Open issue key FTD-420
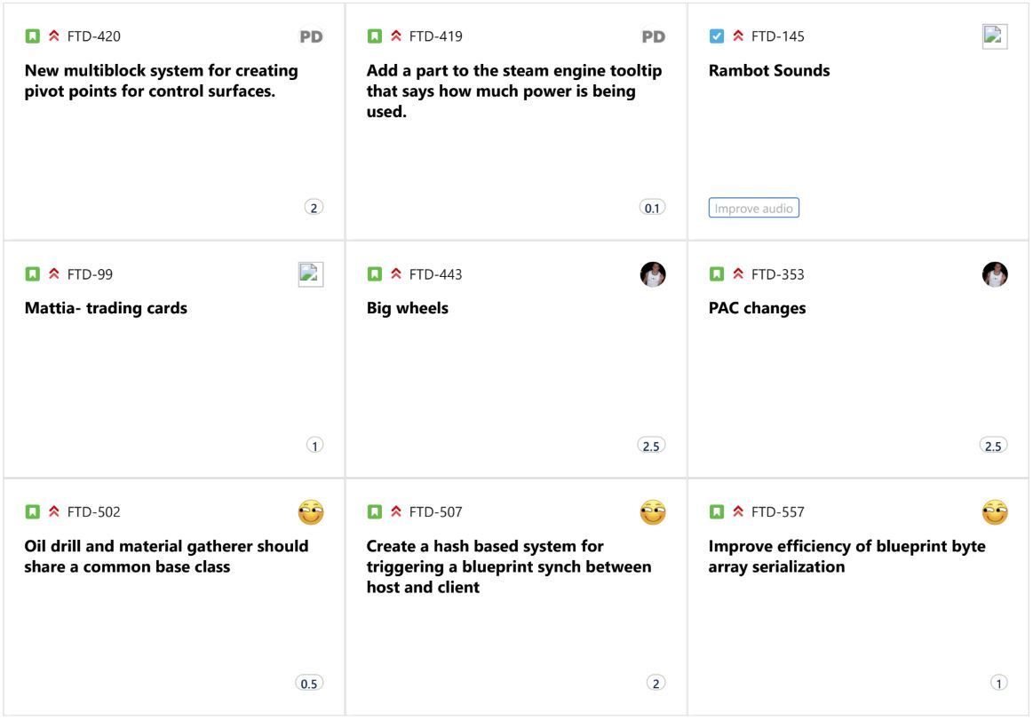The image size is (1033, 720). point(93,36)
